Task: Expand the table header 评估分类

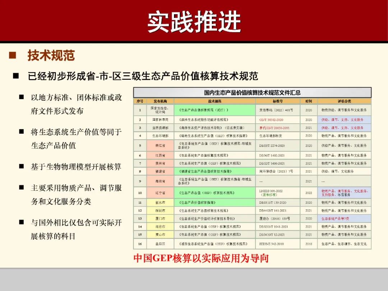Action: (x=344, y=101)
